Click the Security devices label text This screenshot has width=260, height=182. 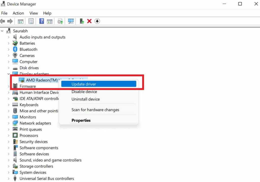point(34,142)
